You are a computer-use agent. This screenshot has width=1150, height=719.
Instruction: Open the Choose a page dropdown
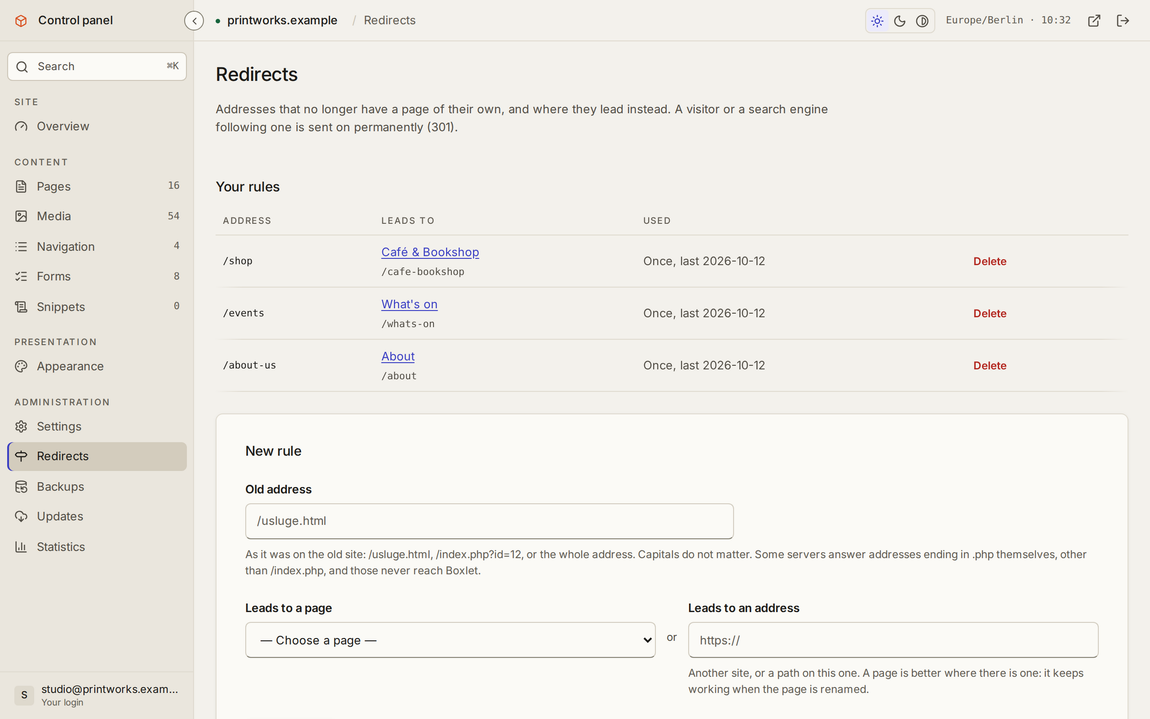click(450, 640)
